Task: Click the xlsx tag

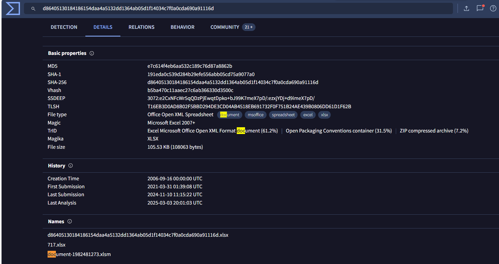Action: 325,115
